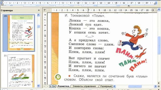The height and width of the screenshot is (90, 161).
Task: Click horizontal scrollbar right arrow
Action: pos(155,86)
